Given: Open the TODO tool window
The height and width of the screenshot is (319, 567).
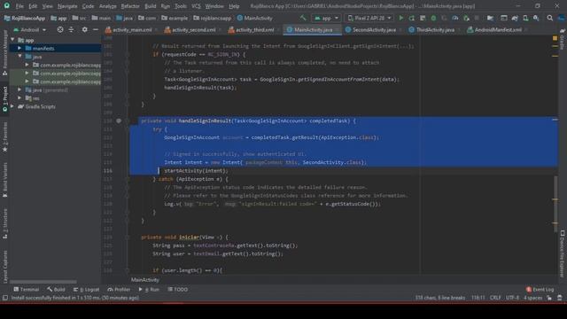Looking at the screenshot, I should pos(177,290).
